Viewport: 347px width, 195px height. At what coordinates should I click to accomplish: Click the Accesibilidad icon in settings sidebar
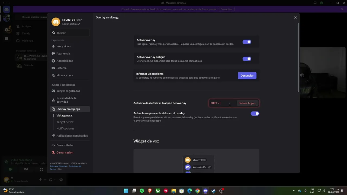coord(53,61)
